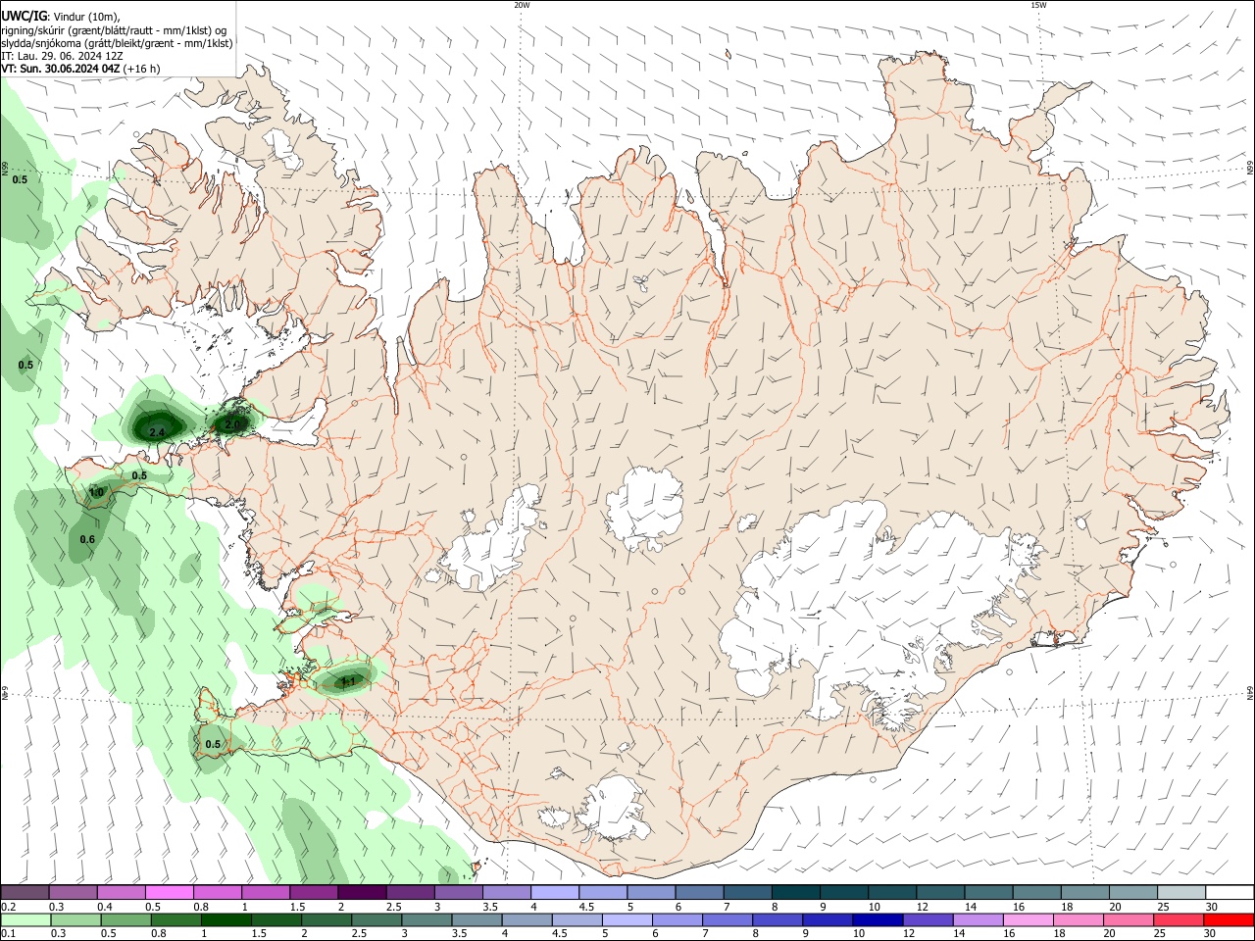Viewport: 1255px width, 941px height.
Task: Pick the lightest green swatch starting the lower legend
Action: coord(25,919)
